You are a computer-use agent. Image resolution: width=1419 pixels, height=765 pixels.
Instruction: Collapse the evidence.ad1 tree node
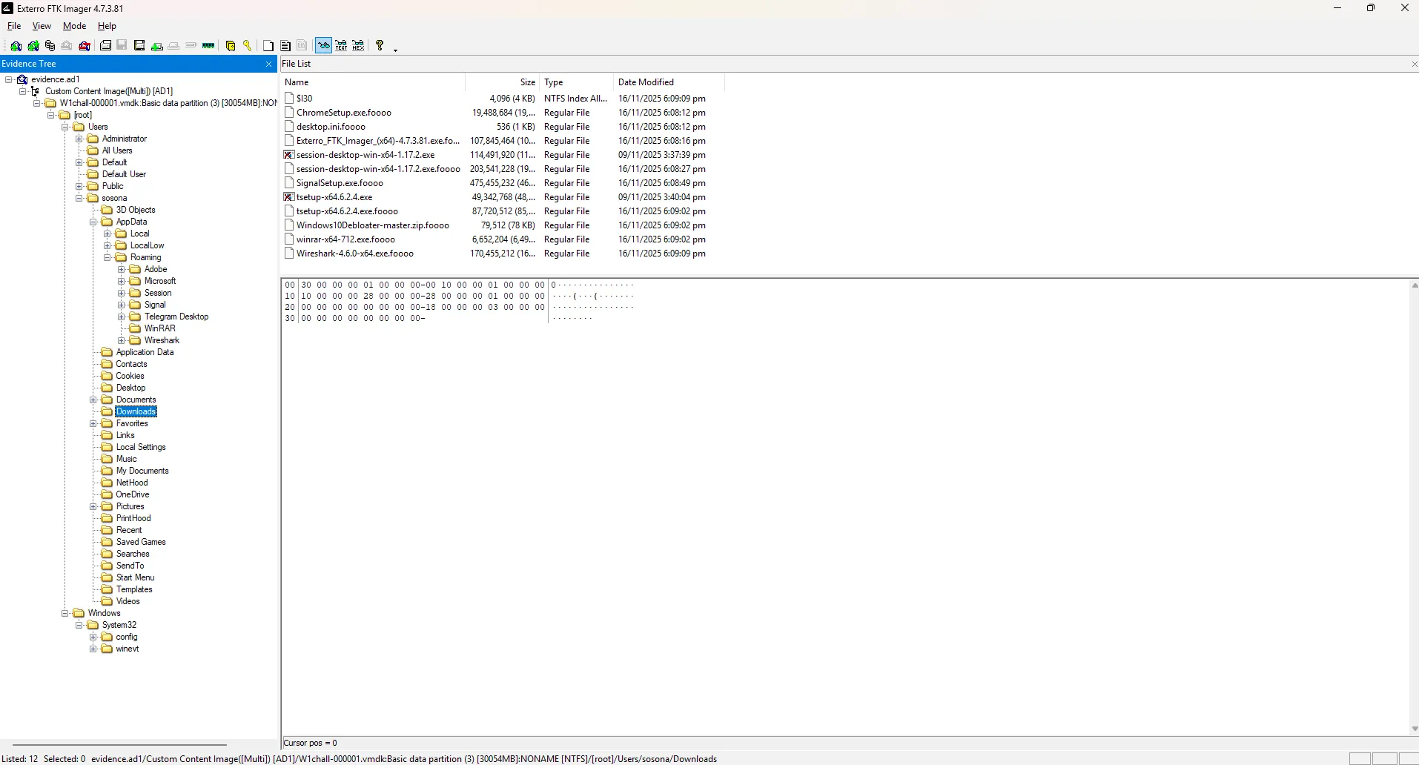8,79
